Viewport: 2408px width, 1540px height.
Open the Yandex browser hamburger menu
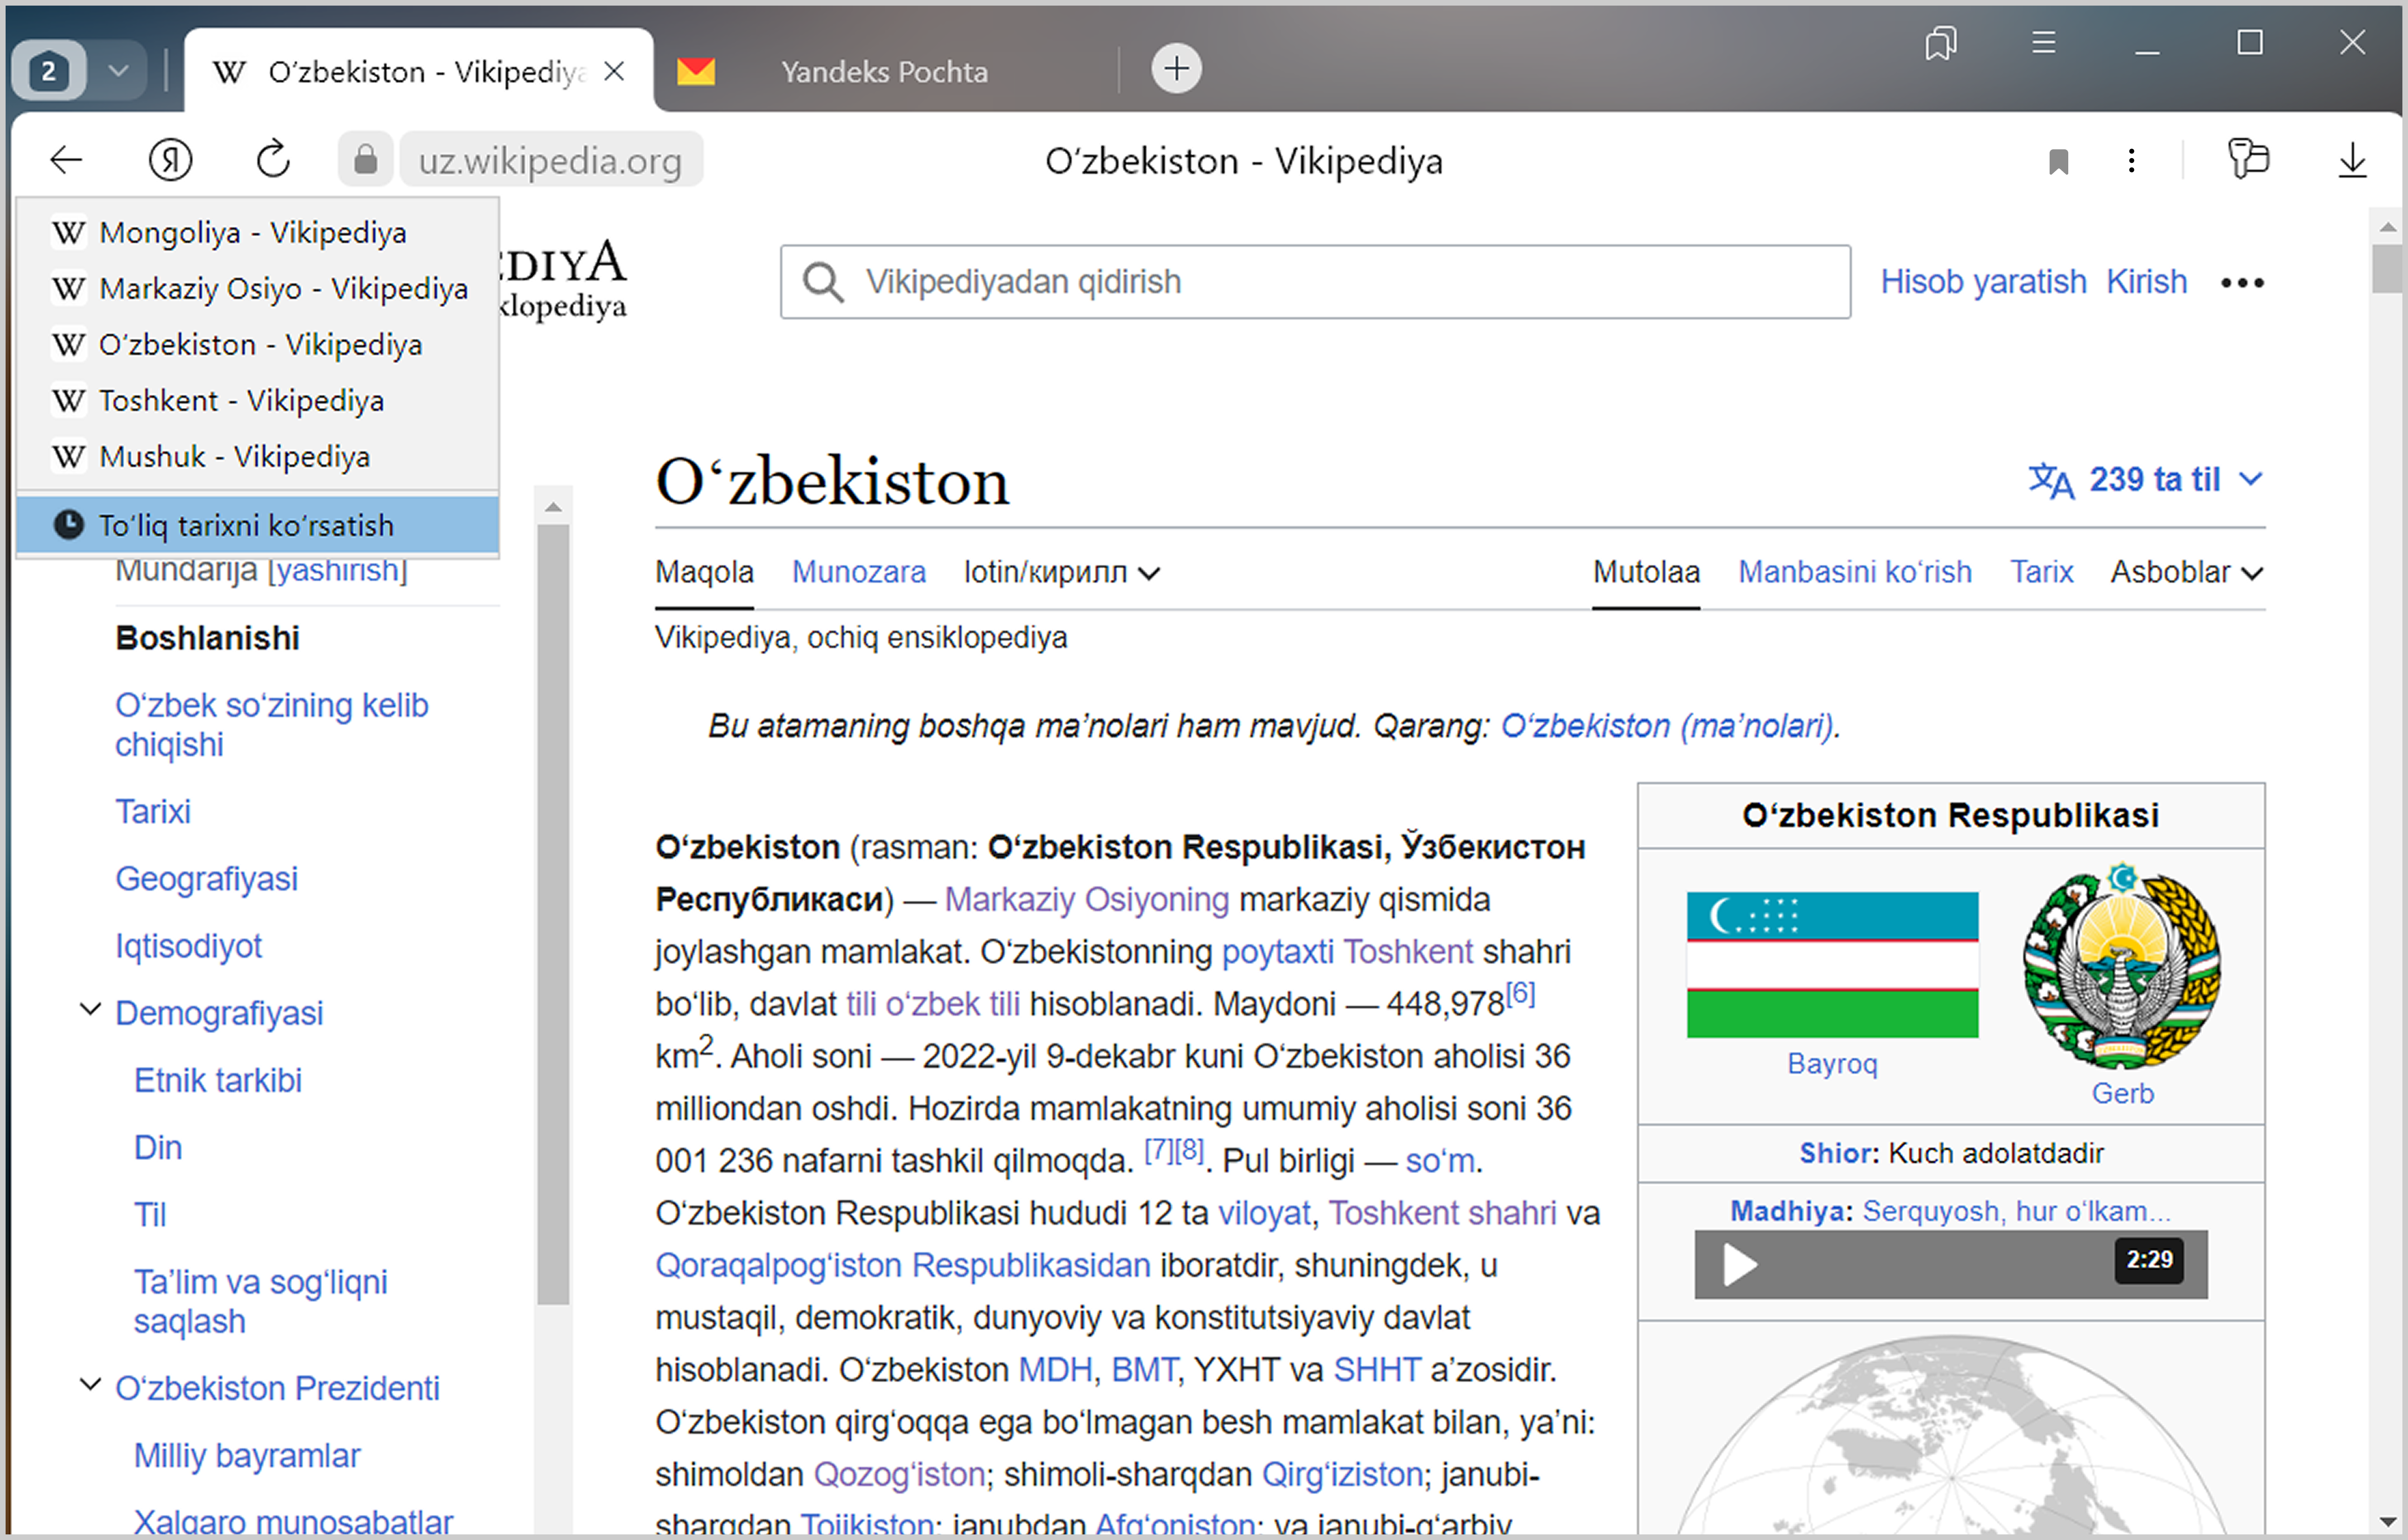coord(2043,43)
